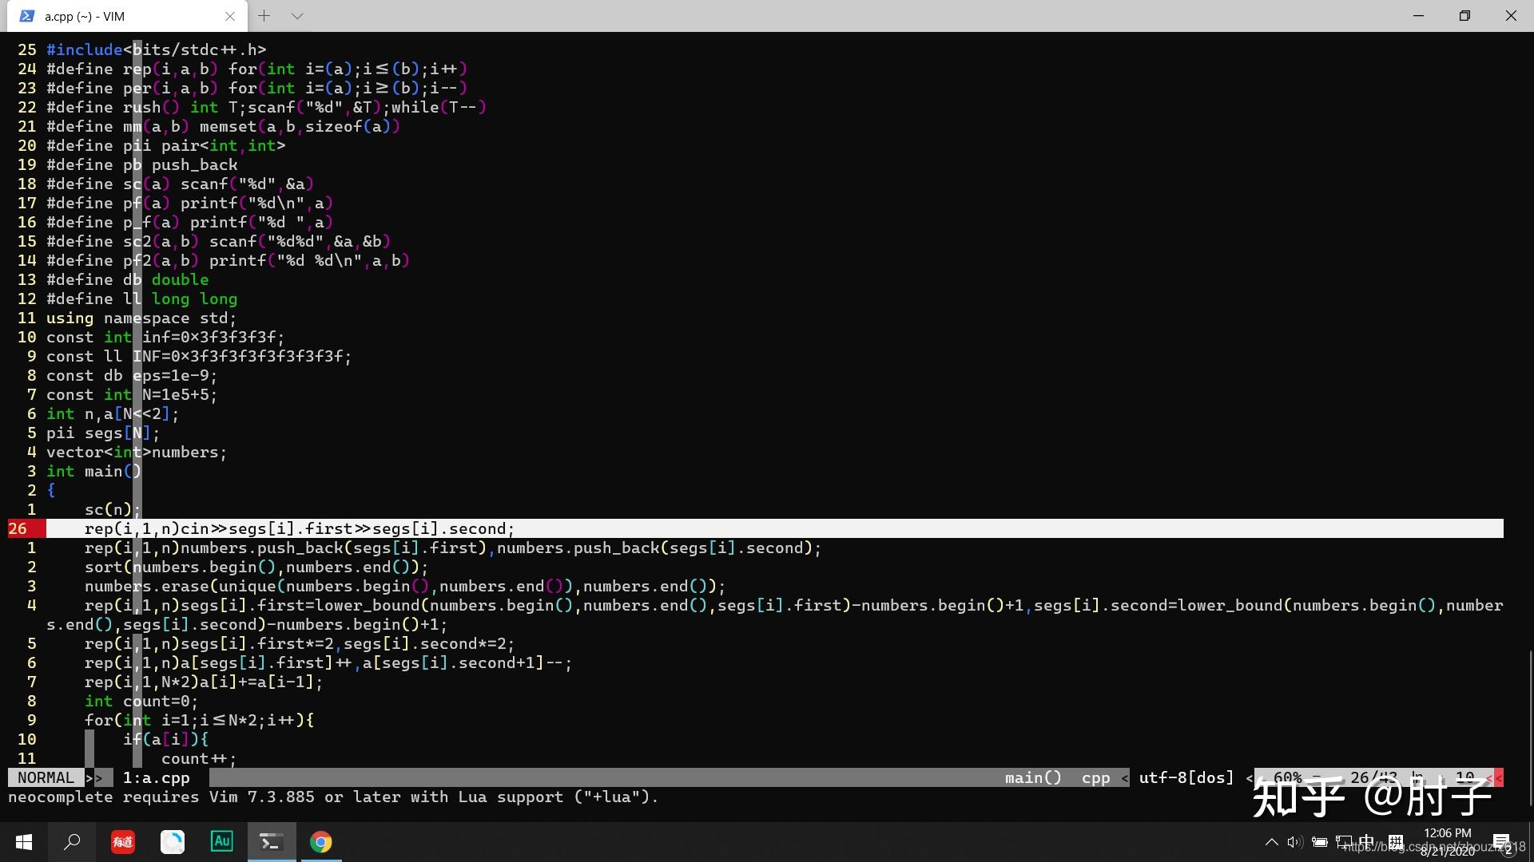
Task: Expand the hidden system tray icons chevron
Action: tap(1271, 842)
